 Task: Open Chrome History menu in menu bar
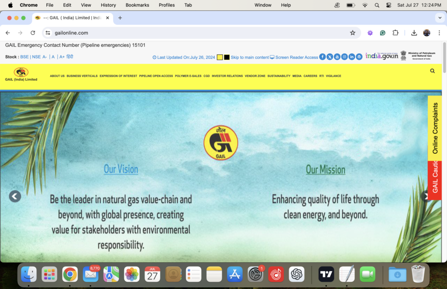(x=108, y=5)
